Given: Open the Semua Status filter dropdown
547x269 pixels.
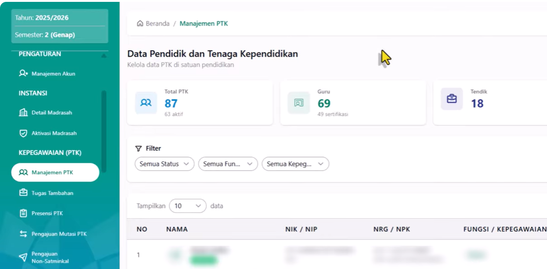Looking at the screenshot, I should (164, 164).
